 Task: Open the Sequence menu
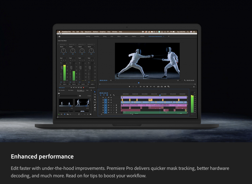click(88, 32)
